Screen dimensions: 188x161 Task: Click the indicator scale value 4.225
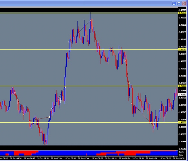181,152
